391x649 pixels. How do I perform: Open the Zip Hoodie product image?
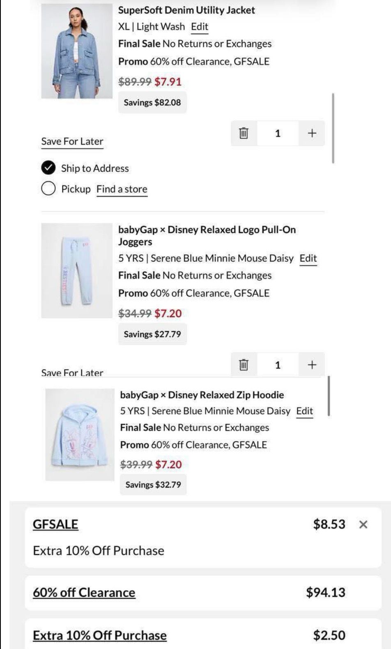80,435
